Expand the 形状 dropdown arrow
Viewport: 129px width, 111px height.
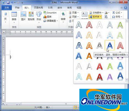coord(39,22)
